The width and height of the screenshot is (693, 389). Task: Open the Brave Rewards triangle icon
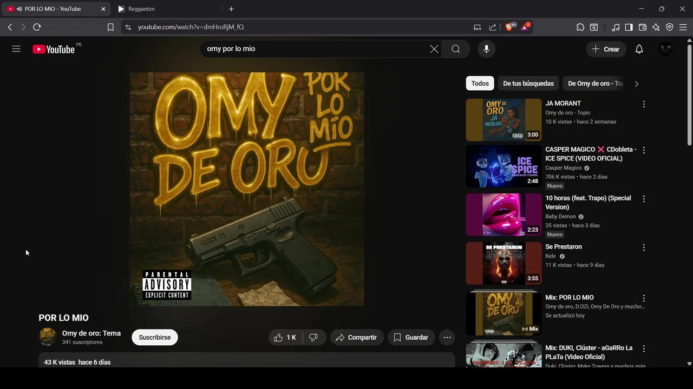coord(525,27)
